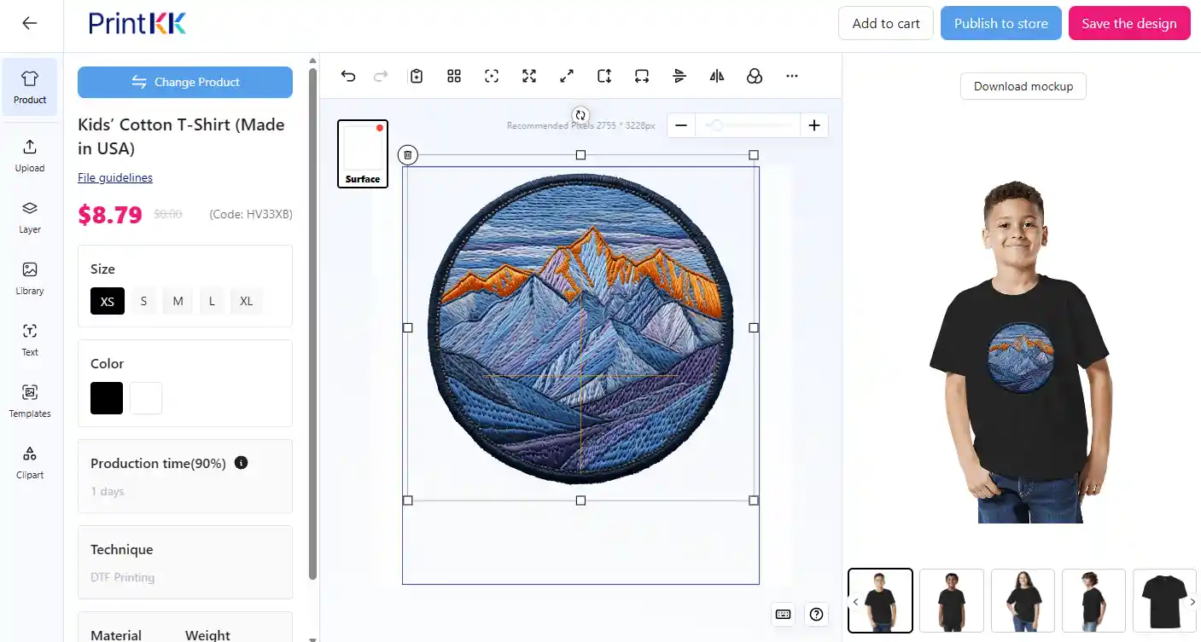This screenshot has width=1201, height=642.
Task: Open File guidelines
Action: [114, 177]
